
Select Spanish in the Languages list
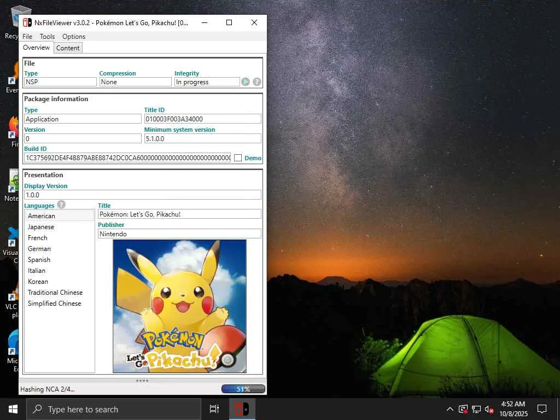59,260
